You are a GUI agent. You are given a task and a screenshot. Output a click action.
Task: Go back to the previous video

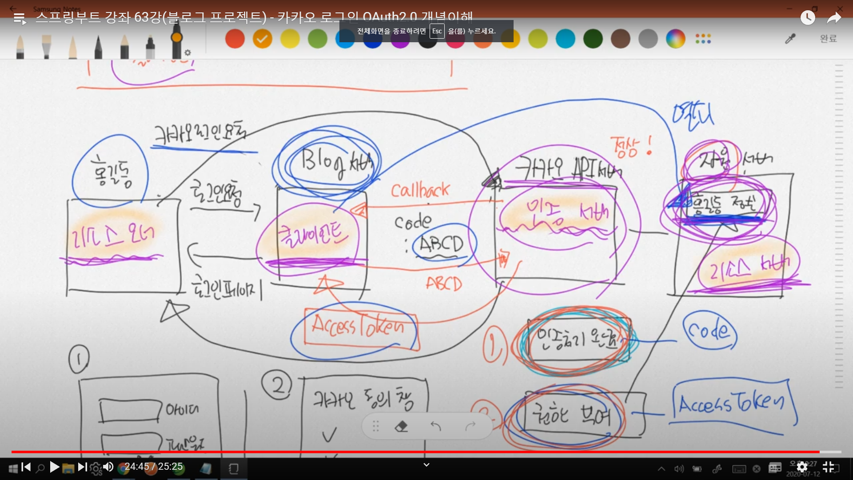(26, 467)
